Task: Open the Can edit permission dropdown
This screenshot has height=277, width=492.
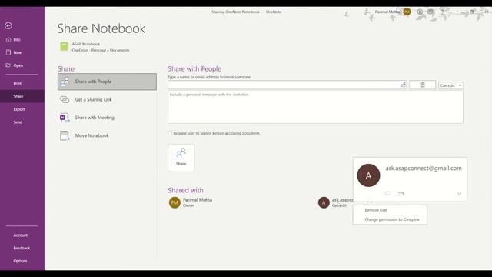Action: pyautogui.click(x=450, y=85)
